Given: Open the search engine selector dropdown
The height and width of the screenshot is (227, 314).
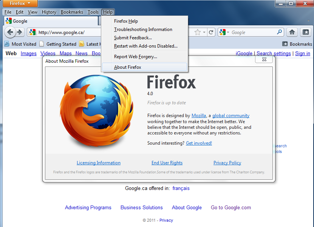Looking at the screenshot, I should click(224, 32).
